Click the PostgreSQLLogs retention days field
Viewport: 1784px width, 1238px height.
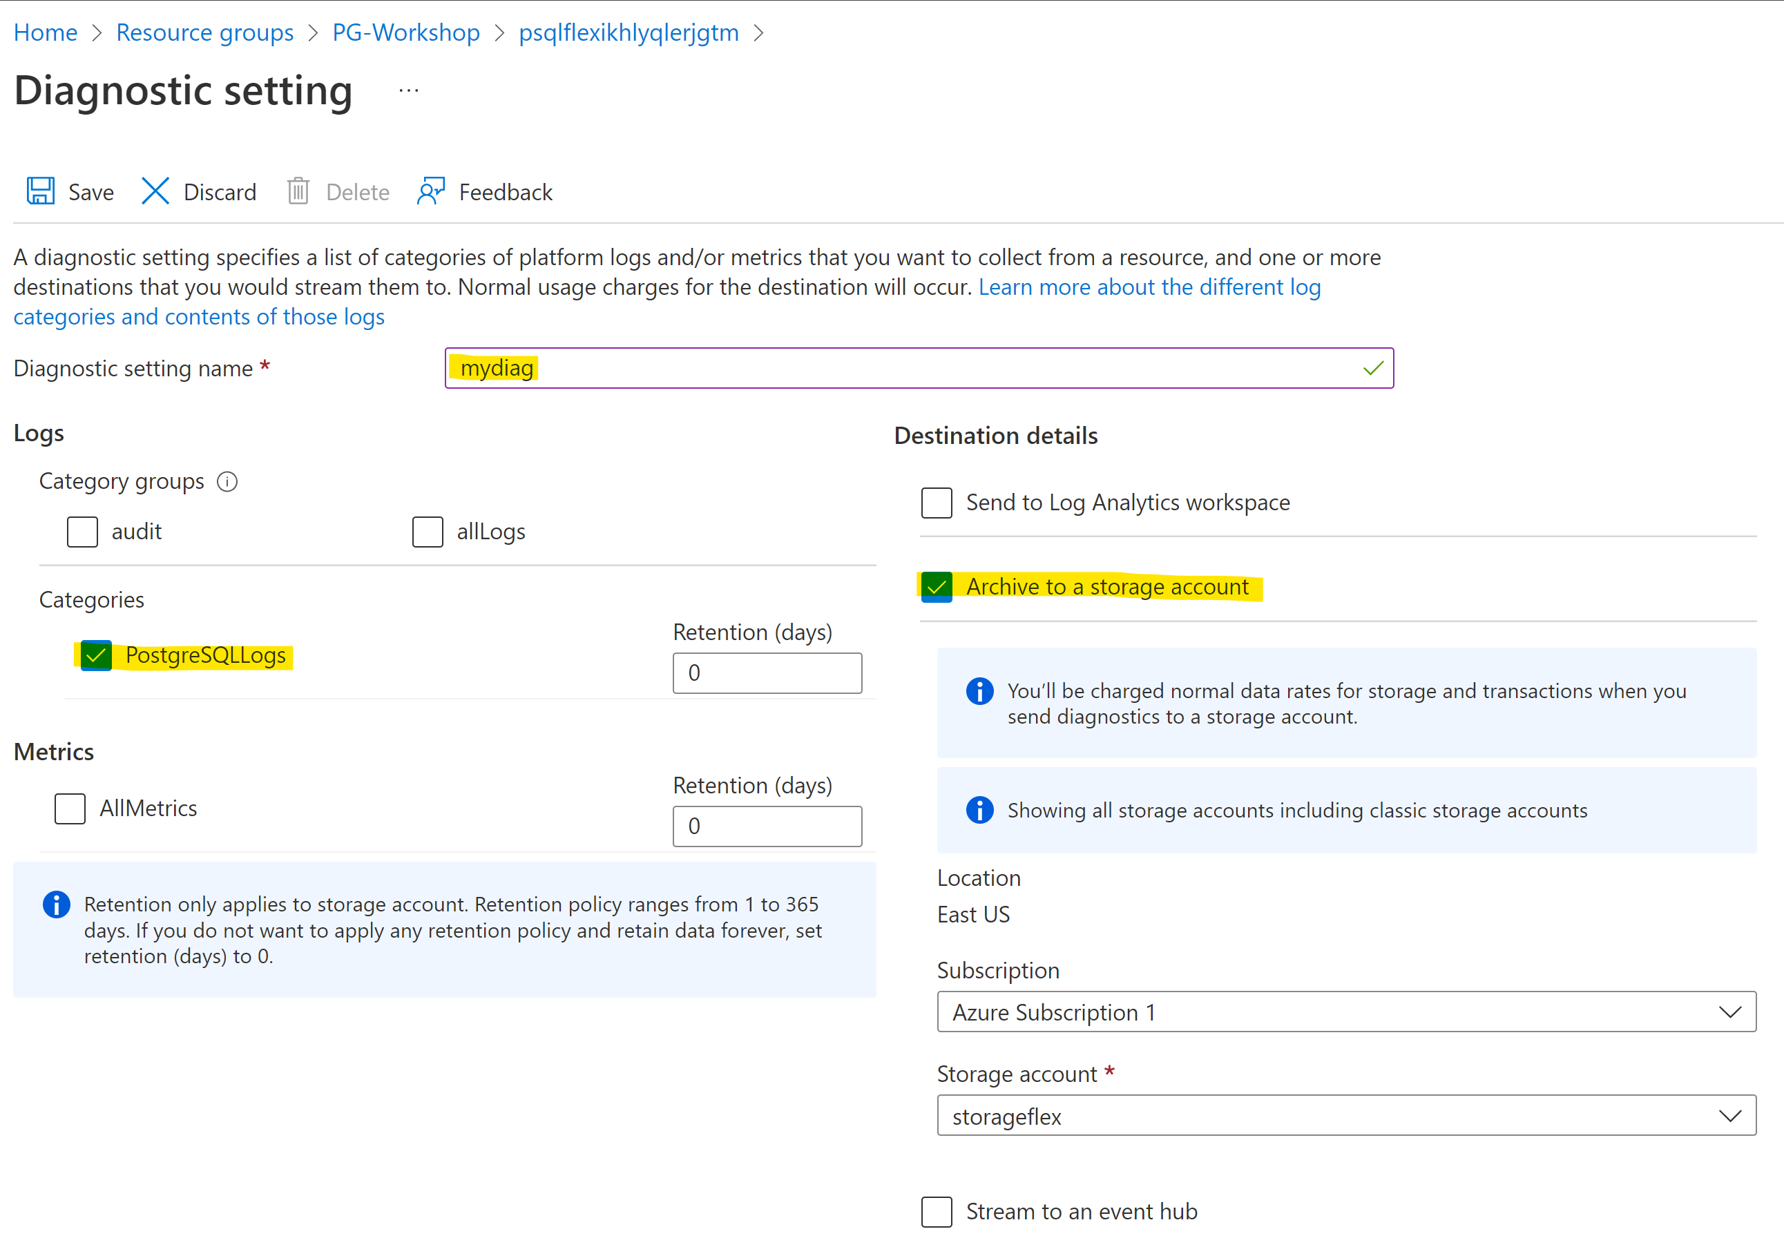767,673
